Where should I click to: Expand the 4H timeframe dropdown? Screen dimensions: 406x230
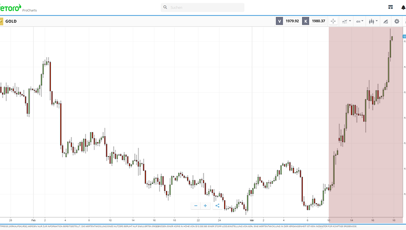pos(359,21)
